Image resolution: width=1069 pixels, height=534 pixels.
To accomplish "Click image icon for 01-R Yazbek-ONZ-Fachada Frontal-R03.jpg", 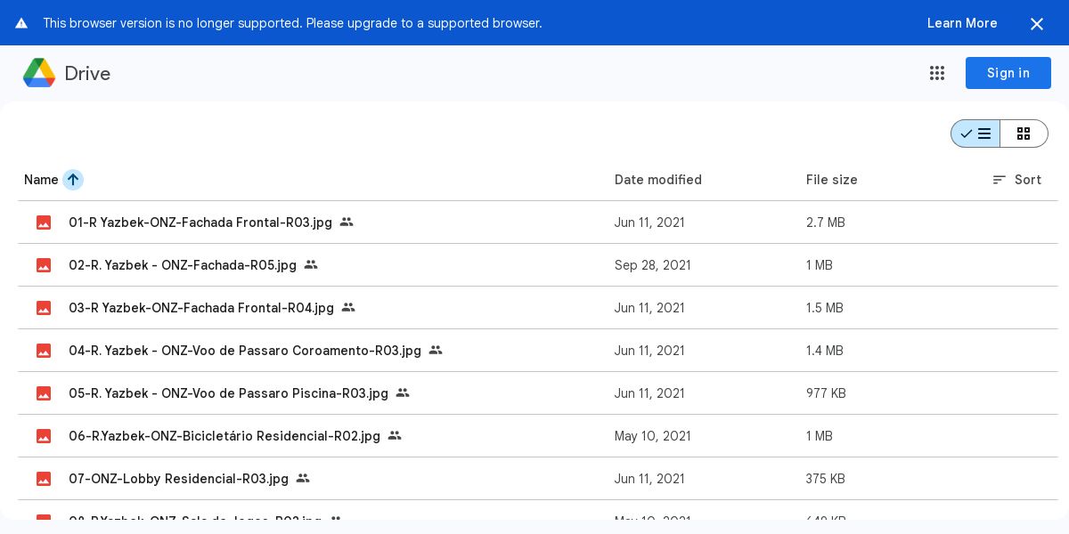I will pos(44,222).
